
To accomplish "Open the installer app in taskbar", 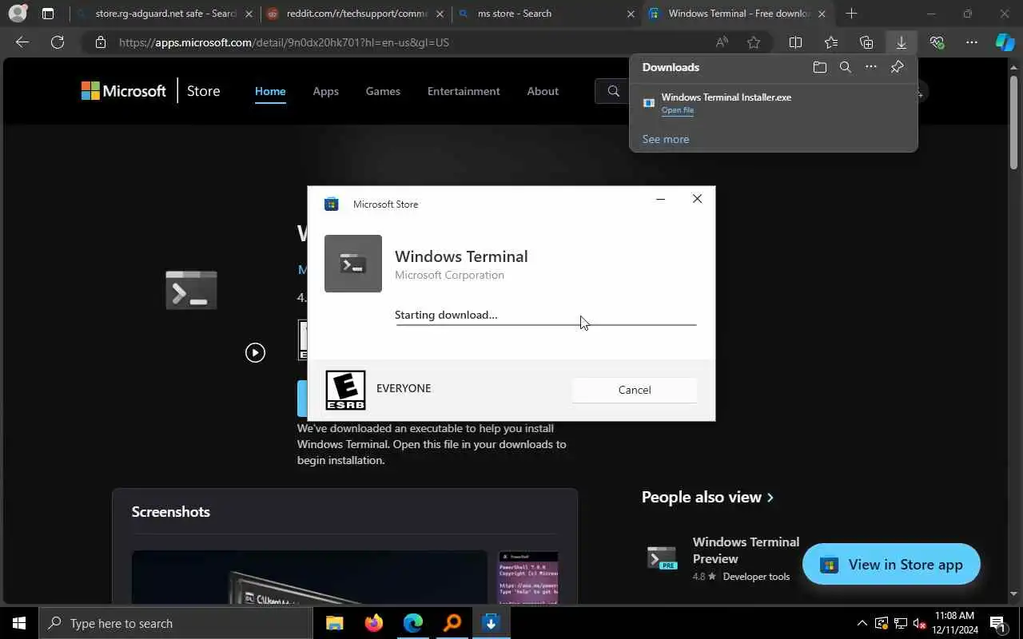I will click(491, 623).
